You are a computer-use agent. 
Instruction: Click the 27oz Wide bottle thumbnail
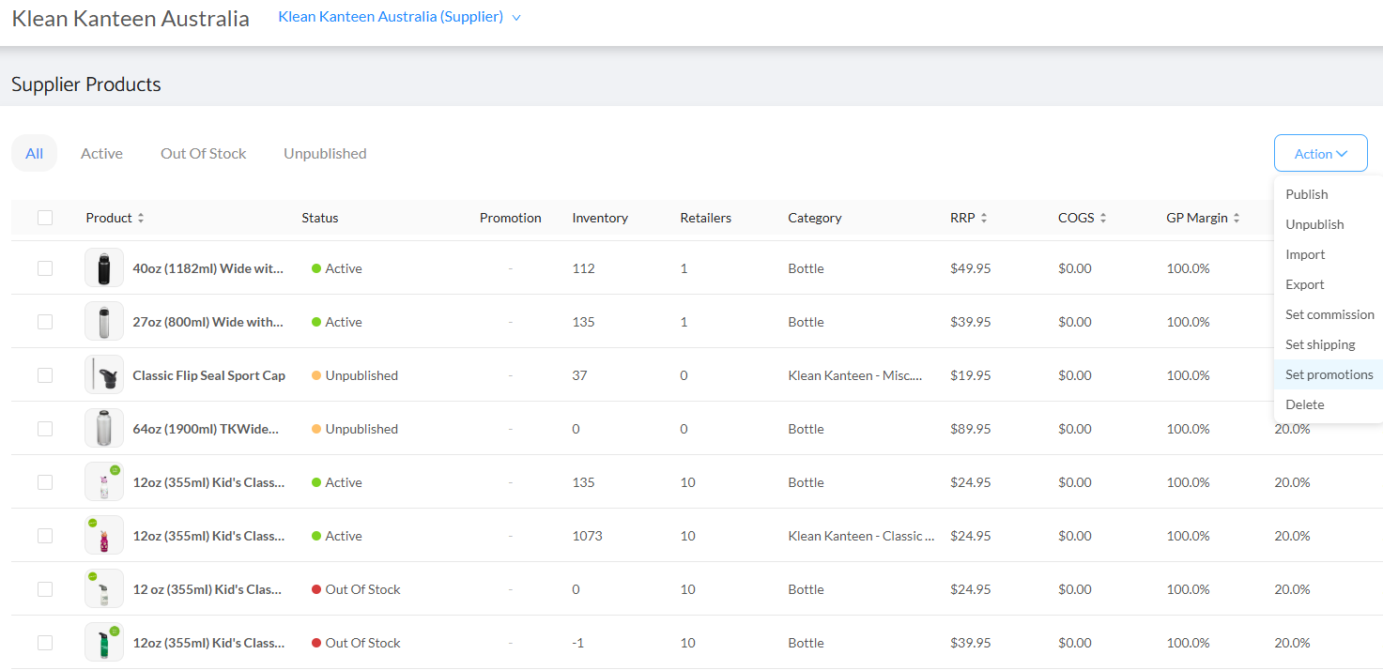(103, 322)
